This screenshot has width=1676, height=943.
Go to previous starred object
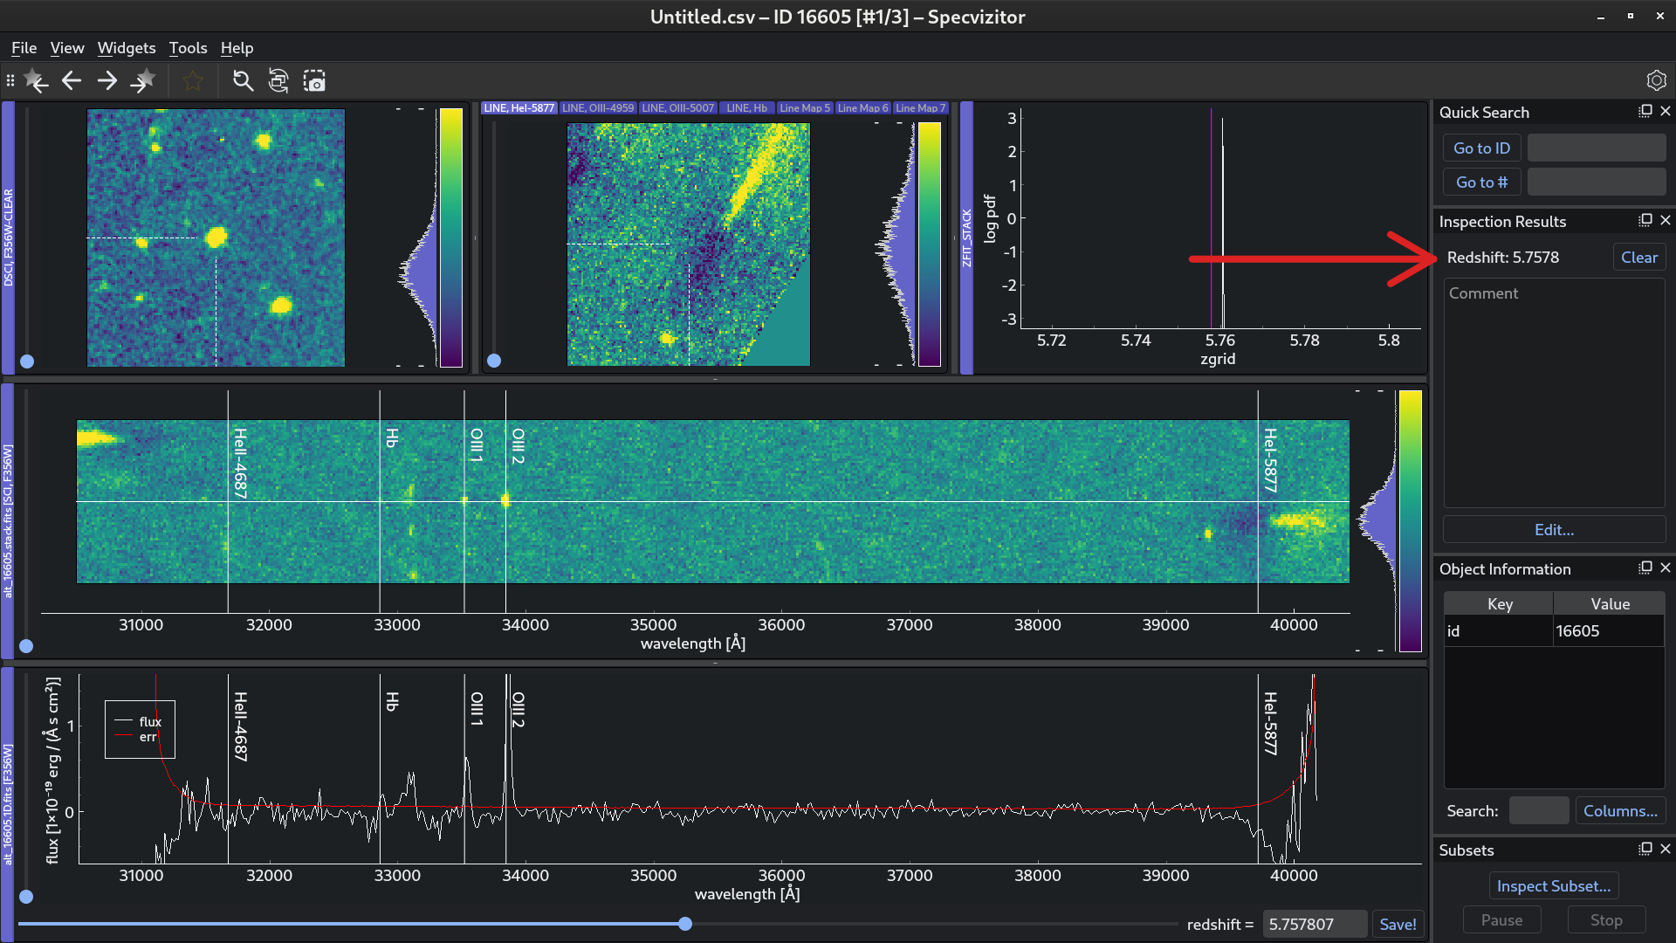(x=36, y=81)
